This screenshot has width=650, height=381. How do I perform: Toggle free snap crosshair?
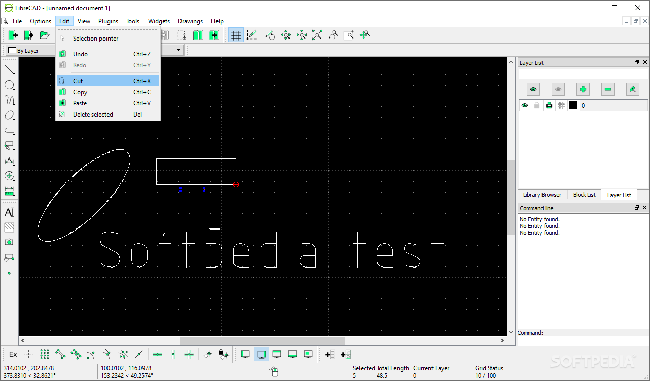click(29, 354)
